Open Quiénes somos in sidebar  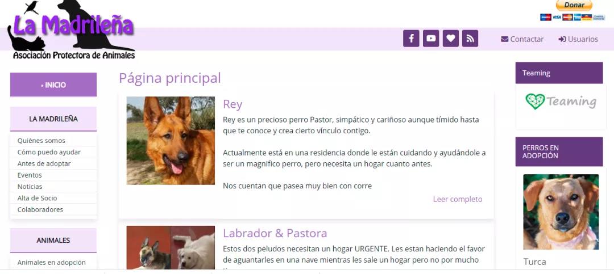(x=41, y=141)
